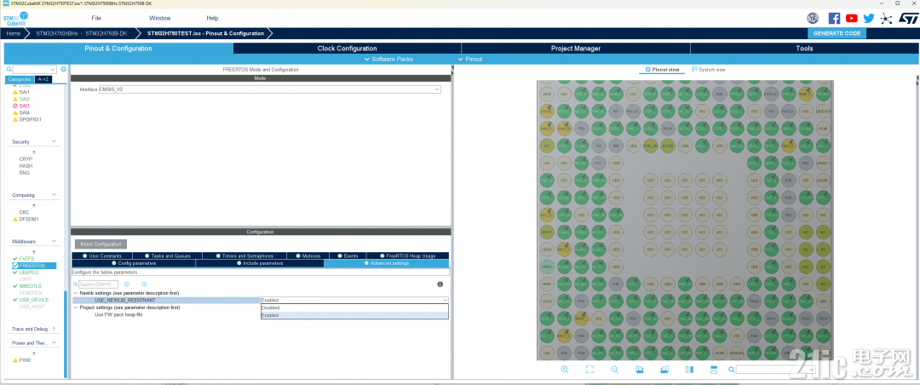Screen dimensions: 920x385
Task: Rotate chip view counter-clockwise
Action: pyautogui.click(x=664, y=369)
